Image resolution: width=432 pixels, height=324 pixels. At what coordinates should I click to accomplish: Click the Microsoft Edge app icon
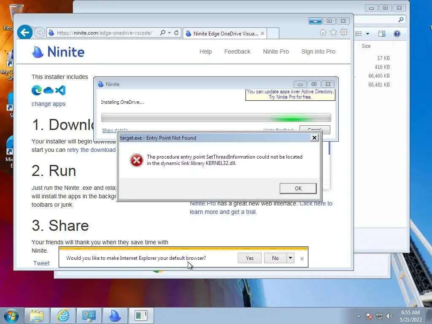[x=37, y=90]
